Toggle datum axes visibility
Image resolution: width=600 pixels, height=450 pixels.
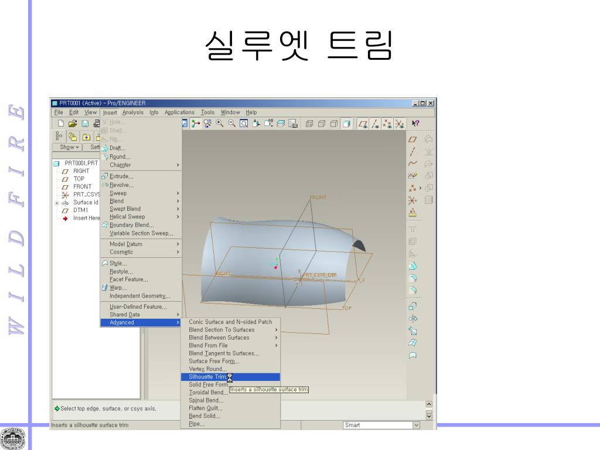click(x=375, y=123)
